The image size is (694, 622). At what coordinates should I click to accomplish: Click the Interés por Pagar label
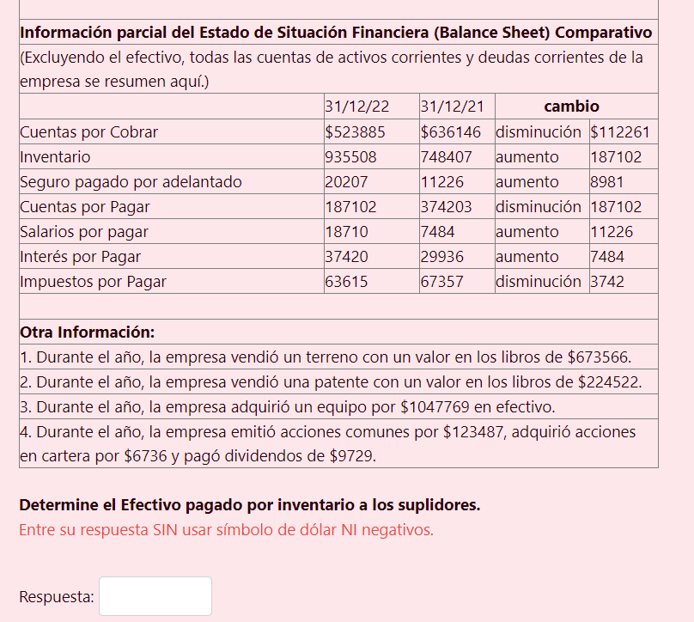[x=74, y=256]
